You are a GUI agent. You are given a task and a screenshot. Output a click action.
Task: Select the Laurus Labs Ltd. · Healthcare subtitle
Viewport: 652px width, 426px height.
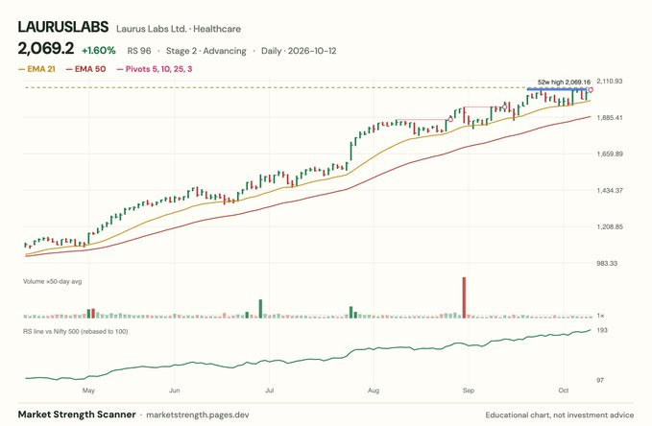pos(179,29)
